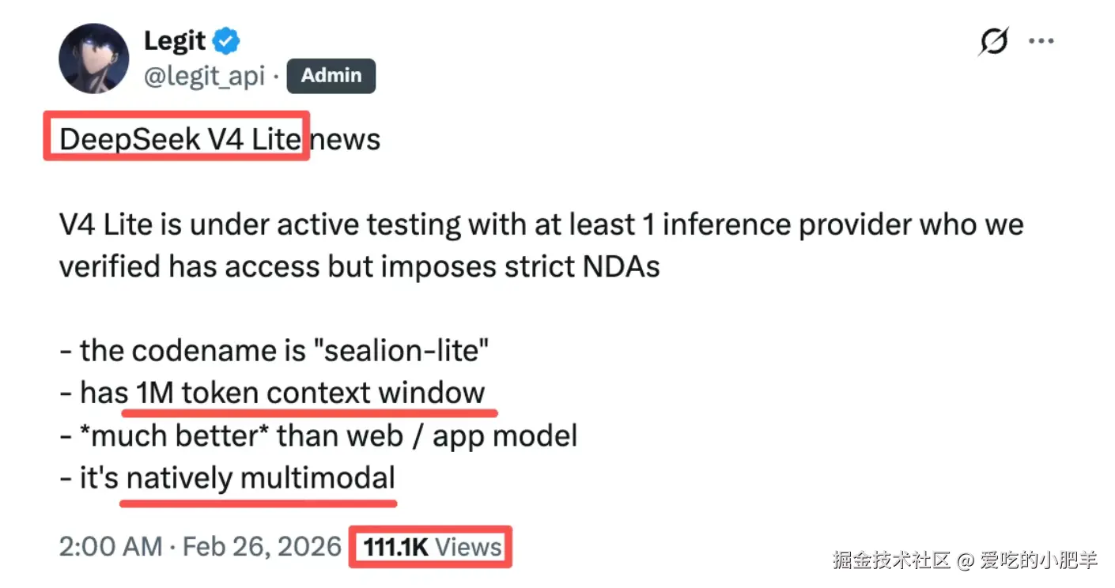The height and width of the screenshot is (588, 1115).
Task: Click the underlined natively multimodal phrase
Action: click(x=260, y=478)
